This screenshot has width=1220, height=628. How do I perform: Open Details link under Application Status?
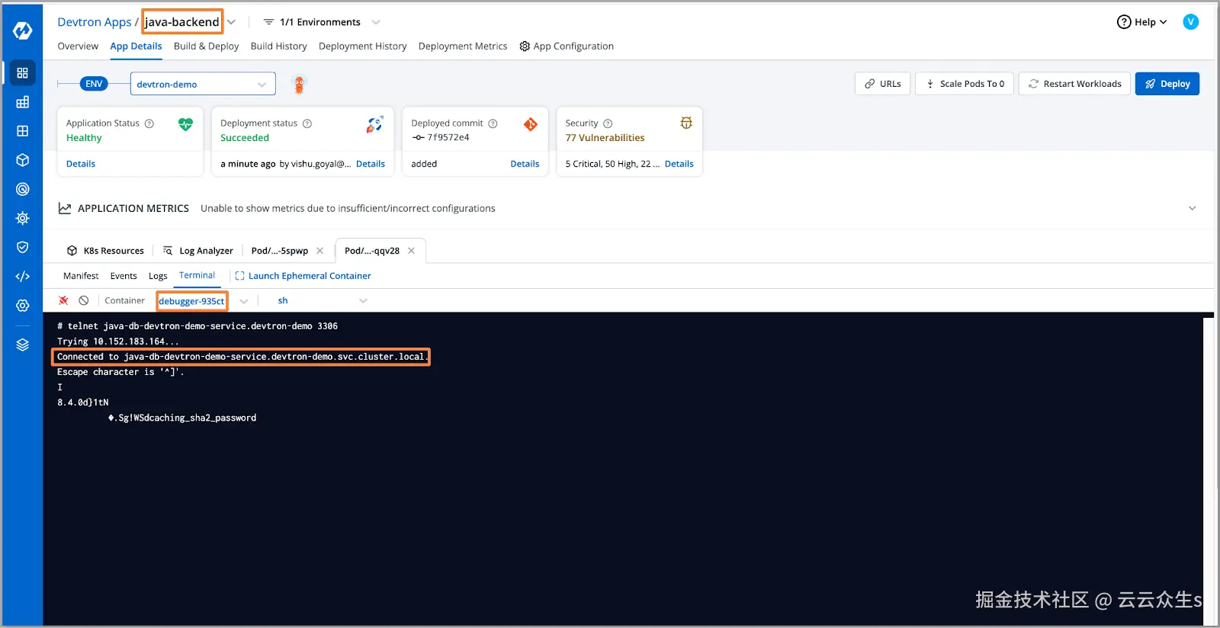pyautogui.click(x=81, y=164)
